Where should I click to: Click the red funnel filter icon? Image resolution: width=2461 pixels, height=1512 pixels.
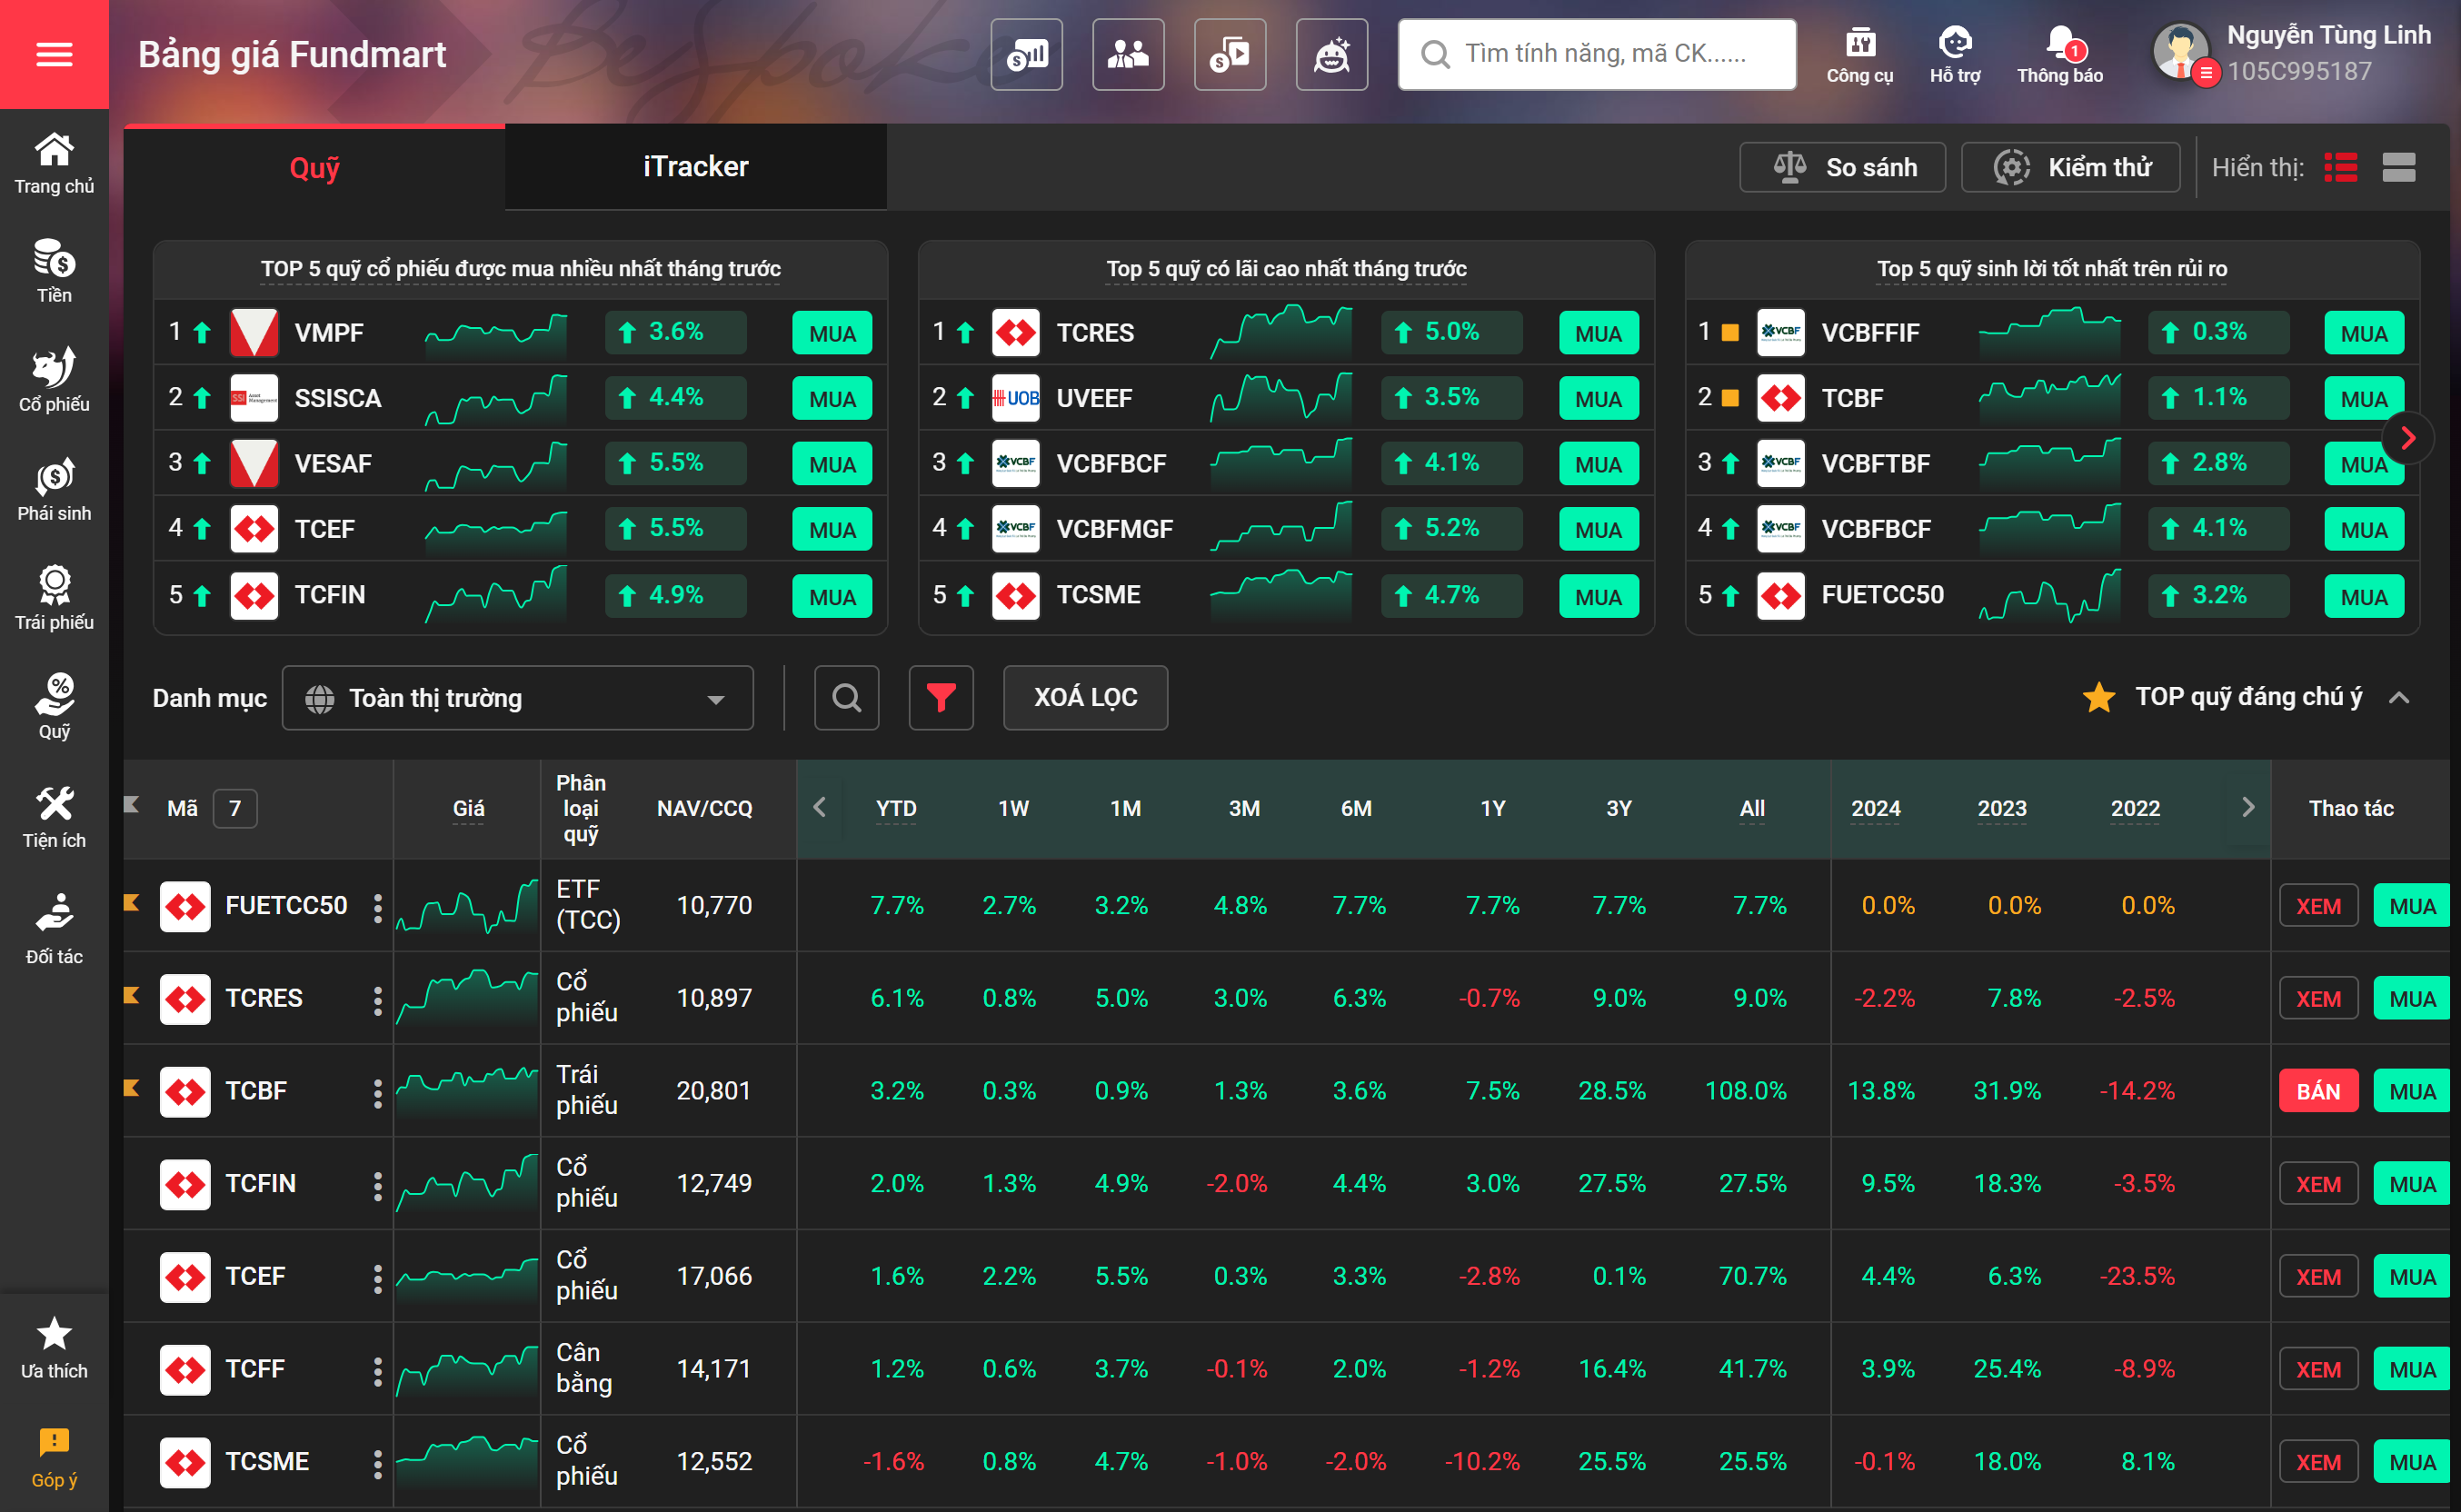click(x=941, y=697)
